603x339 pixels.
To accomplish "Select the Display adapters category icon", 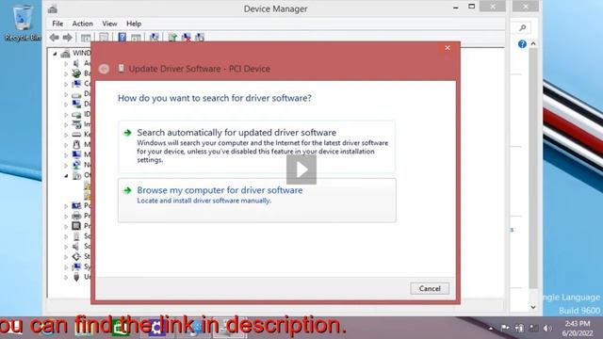I will point(76,104).
